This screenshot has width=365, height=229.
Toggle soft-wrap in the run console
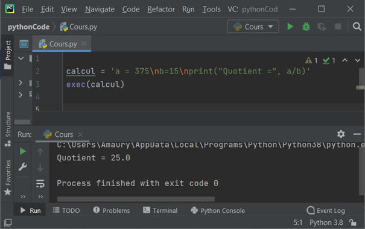(40, 183)
